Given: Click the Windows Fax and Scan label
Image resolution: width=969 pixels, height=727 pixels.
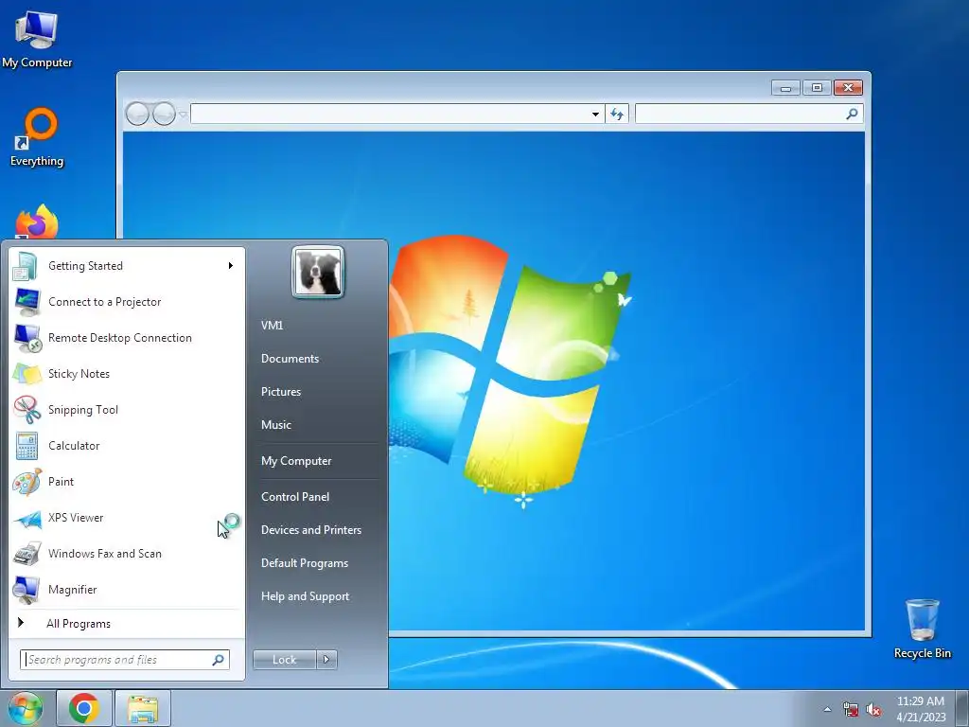Looking at the screenshot, I should pyautogui.click(x=104, y=553).
